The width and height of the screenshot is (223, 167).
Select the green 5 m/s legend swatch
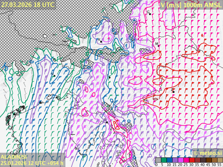pos(164,160)
